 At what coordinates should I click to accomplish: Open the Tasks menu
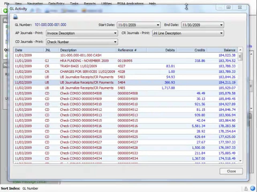[x=74, y=3]
